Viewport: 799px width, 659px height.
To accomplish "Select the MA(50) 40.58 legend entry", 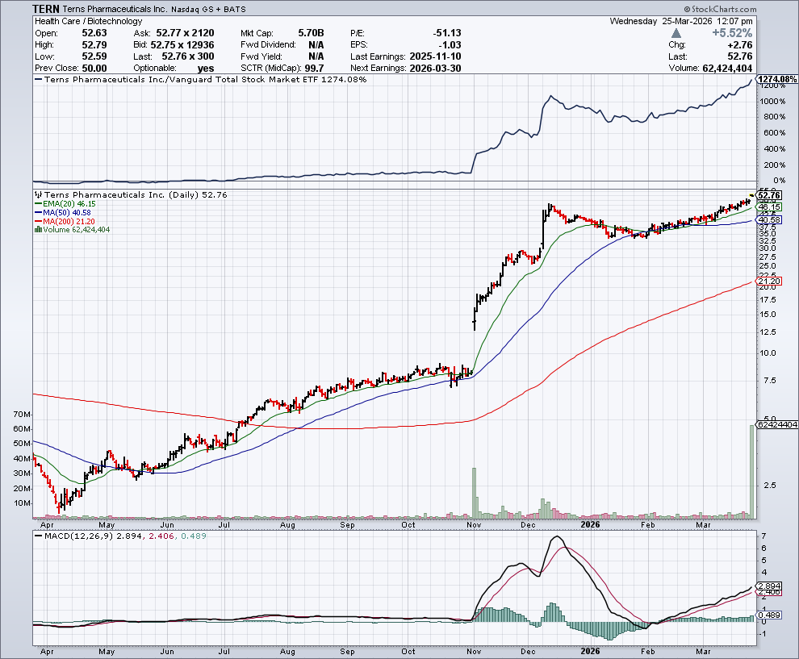I will (x=61, y=215).
